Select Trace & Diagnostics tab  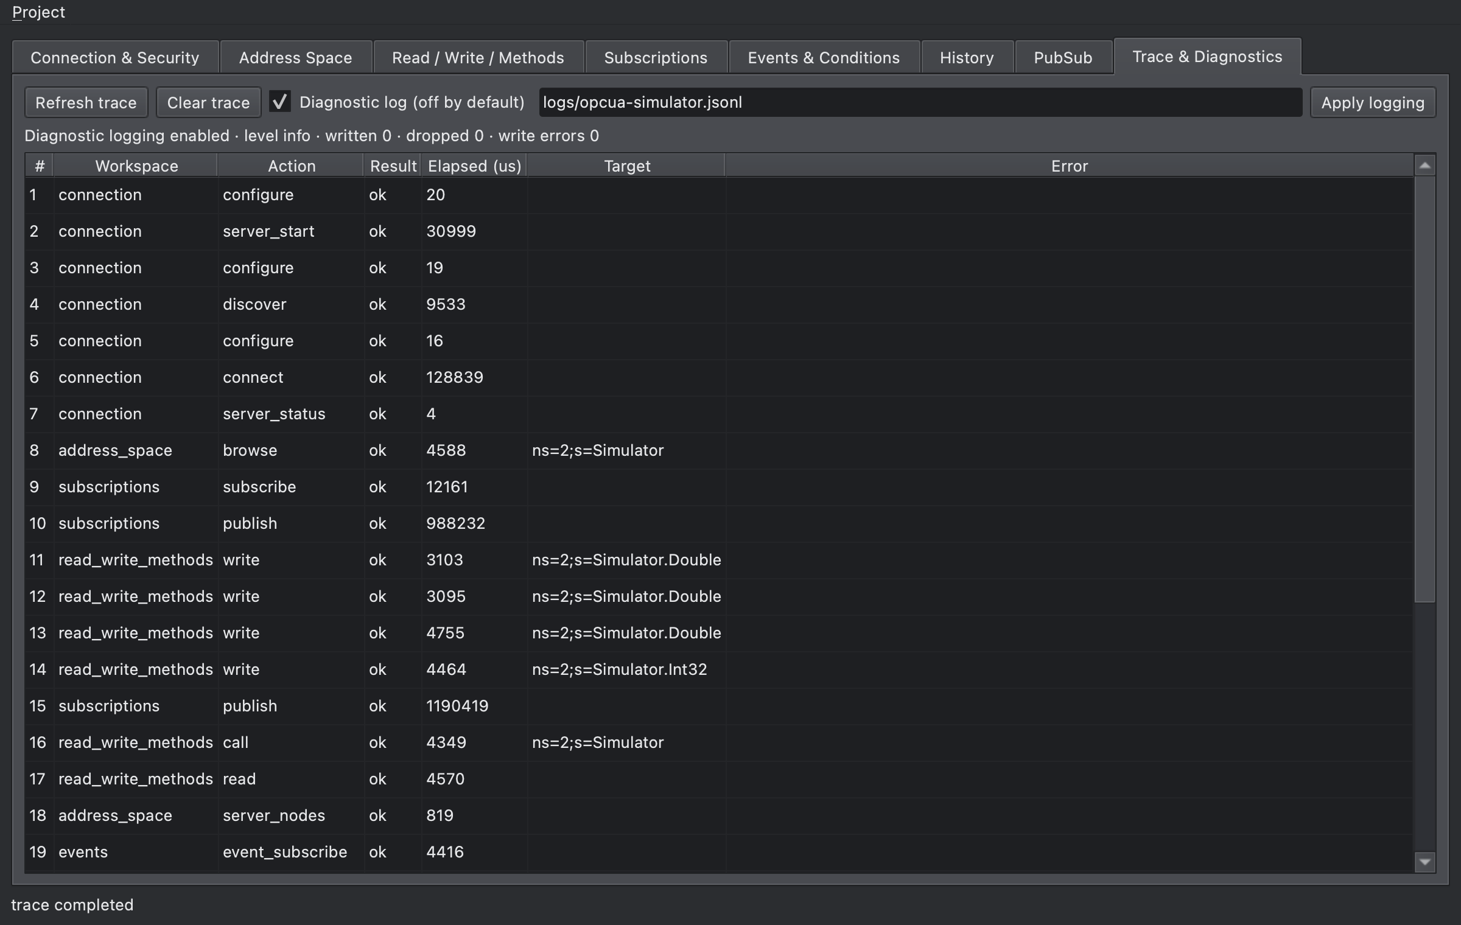coord(1208,57)
